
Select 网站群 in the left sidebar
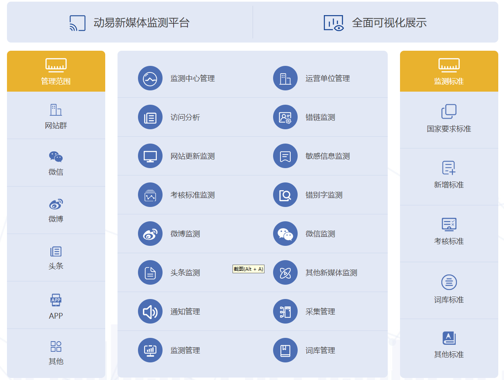56,116
